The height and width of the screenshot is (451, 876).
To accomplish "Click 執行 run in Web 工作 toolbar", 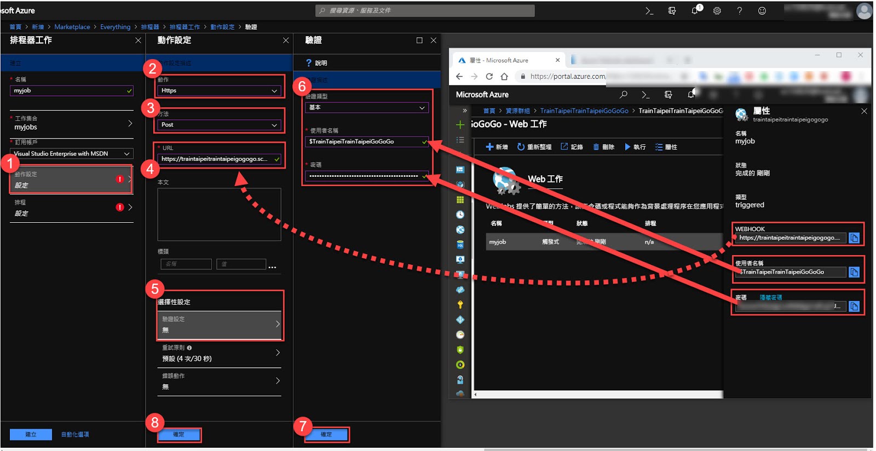I will [636, 147].
